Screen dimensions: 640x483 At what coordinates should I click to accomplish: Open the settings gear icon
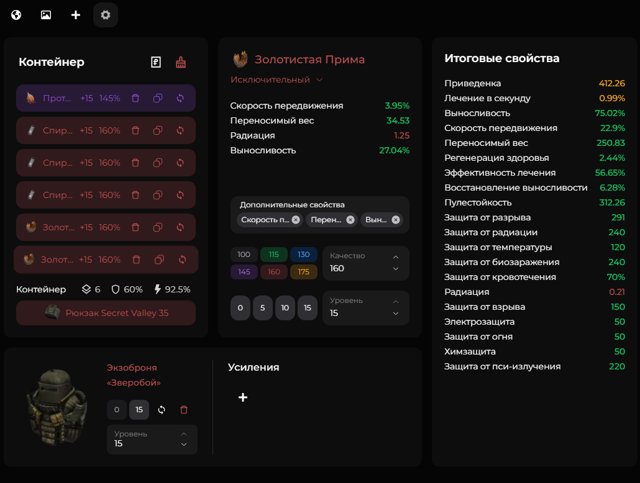(106, 15)
